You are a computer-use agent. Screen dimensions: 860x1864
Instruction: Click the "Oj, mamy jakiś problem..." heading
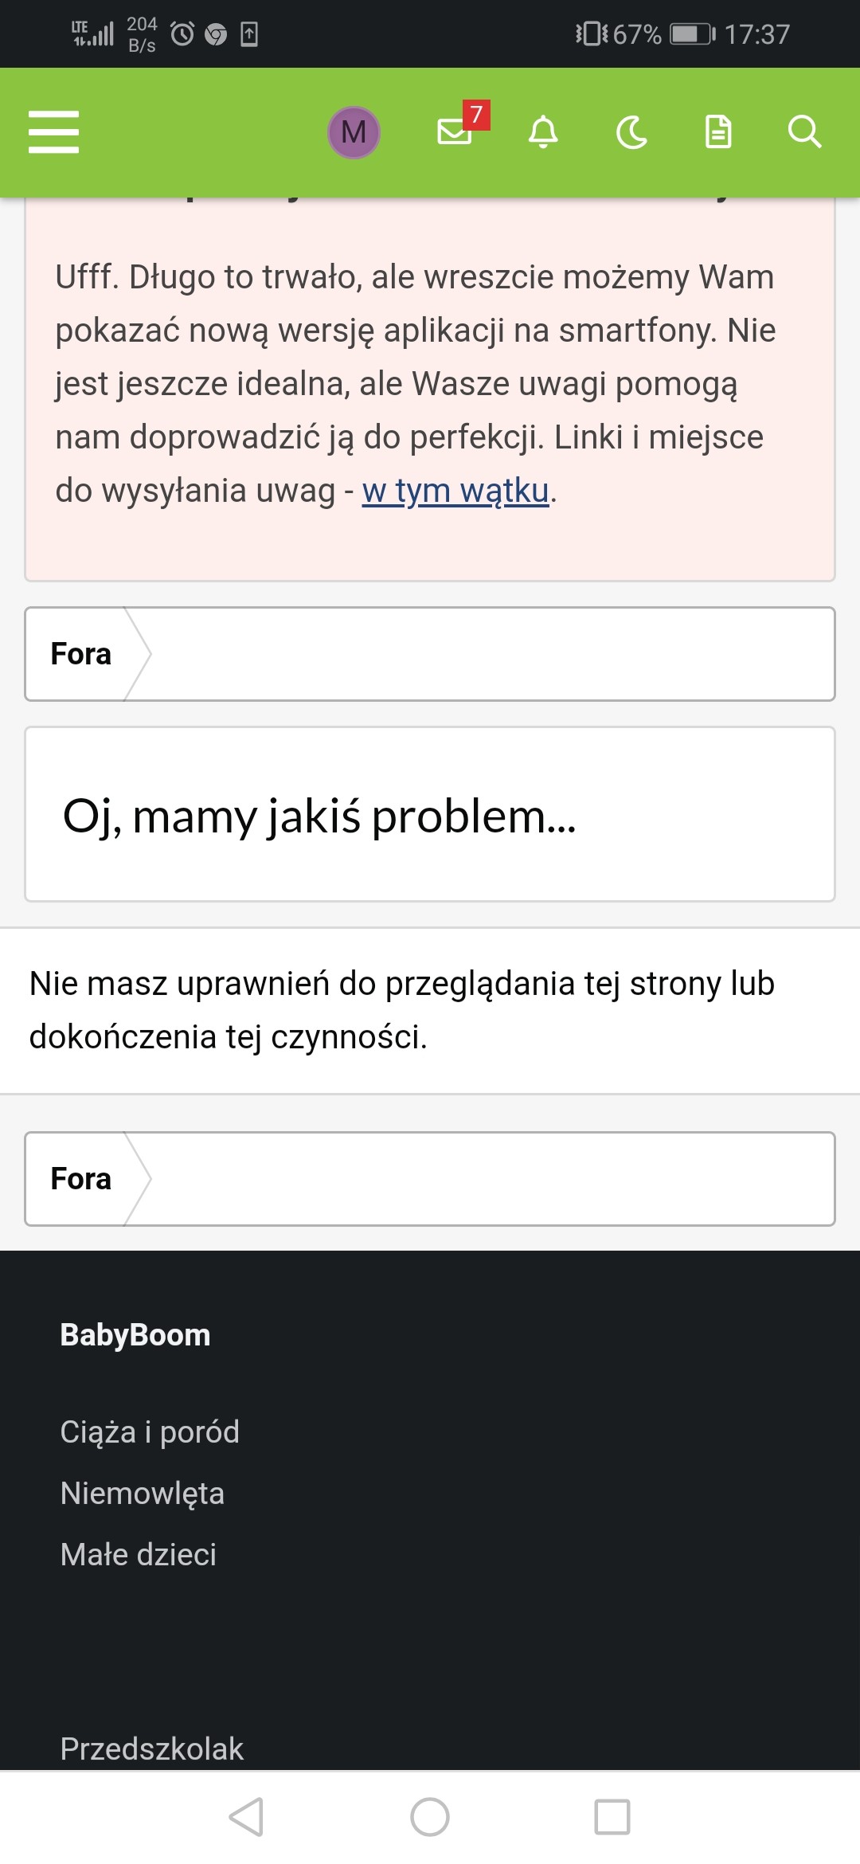[319, 816]
